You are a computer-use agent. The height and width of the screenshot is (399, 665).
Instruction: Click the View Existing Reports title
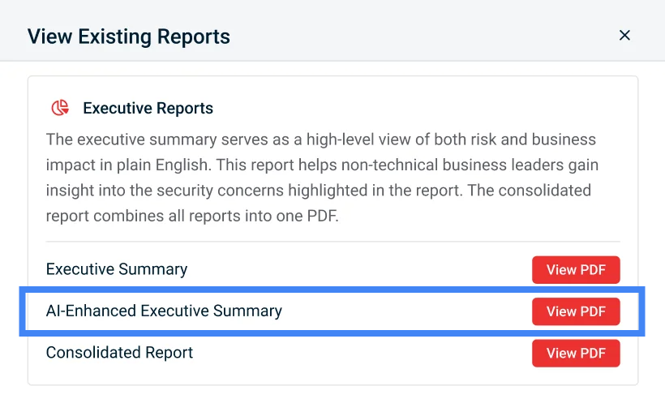coord(129,36)
